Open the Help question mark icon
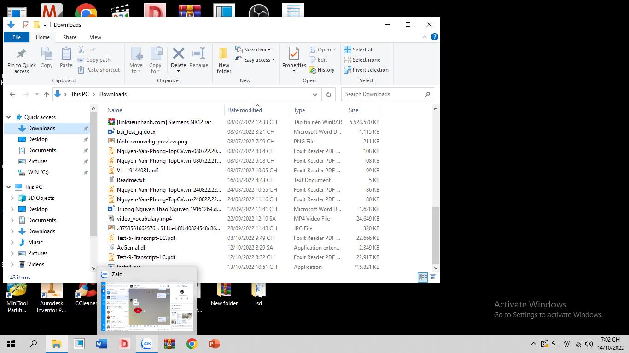Image resolution: width=629 pixels, height=353 pixels. 434,37
